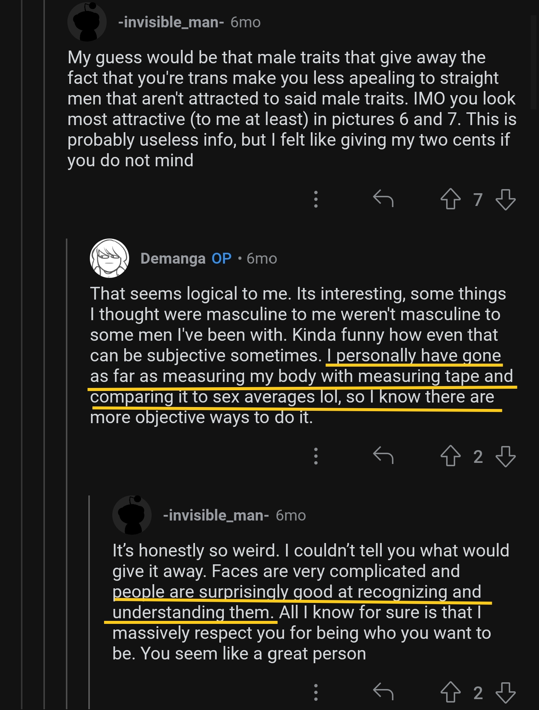Collapse thread via Demanga's indent line
The image size is (539, 710).
pos(67,474)
